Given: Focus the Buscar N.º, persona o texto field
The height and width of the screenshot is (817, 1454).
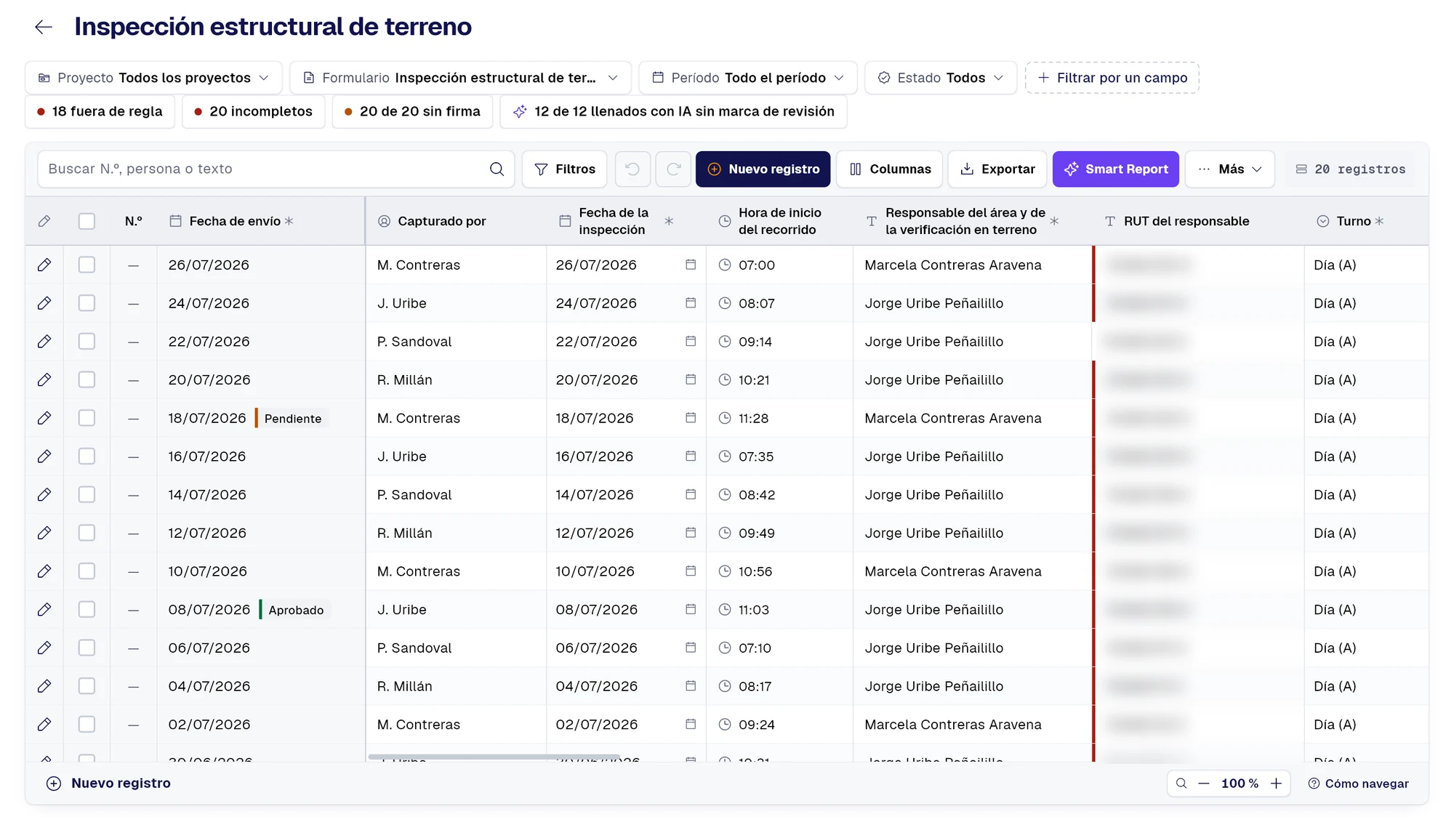Looking at the screenshot, I should coord(276,169).
